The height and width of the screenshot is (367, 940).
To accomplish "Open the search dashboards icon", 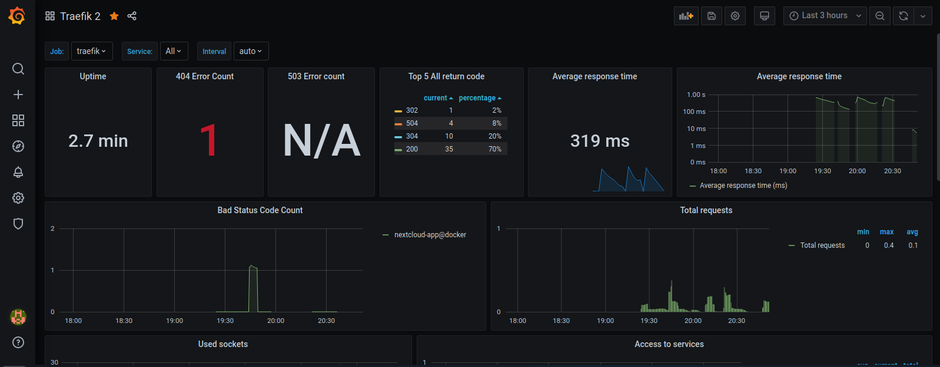I will (x=18, y=69).
